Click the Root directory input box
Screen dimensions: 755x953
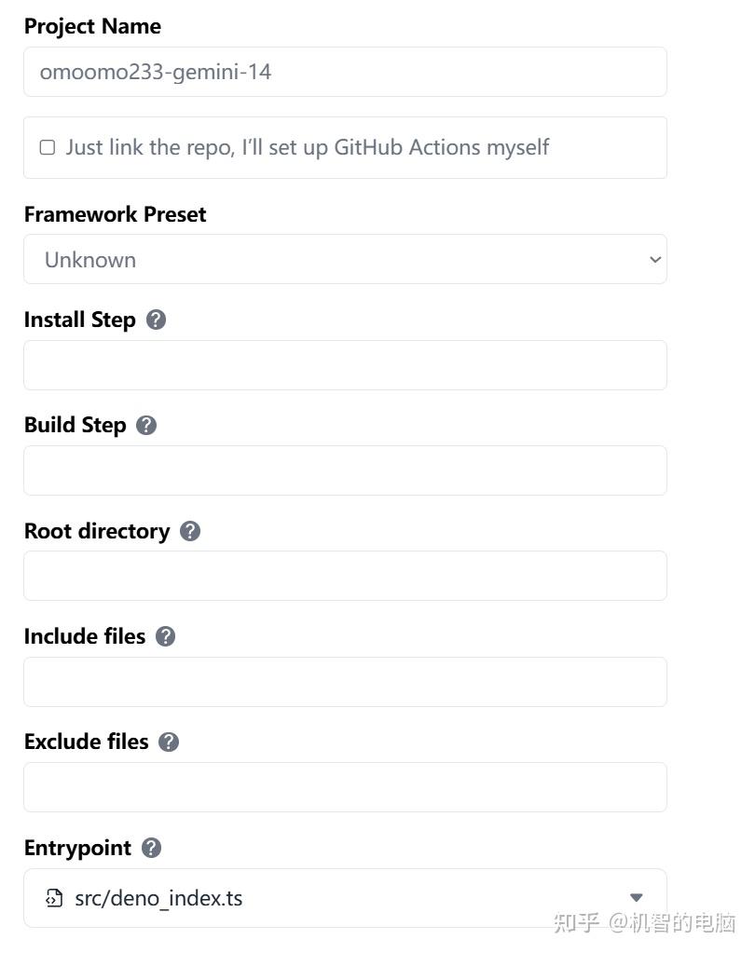click(x=345, y=576)
